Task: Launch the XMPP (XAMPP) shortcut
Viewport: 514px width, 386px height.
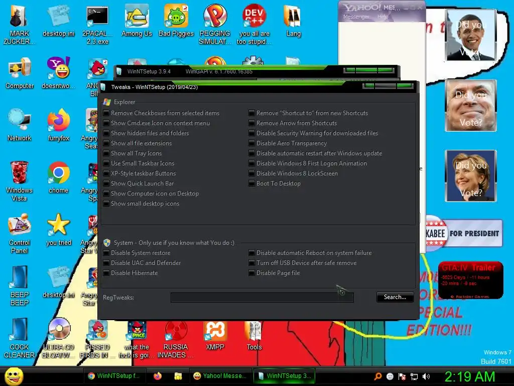Action: tap(215, 335)
